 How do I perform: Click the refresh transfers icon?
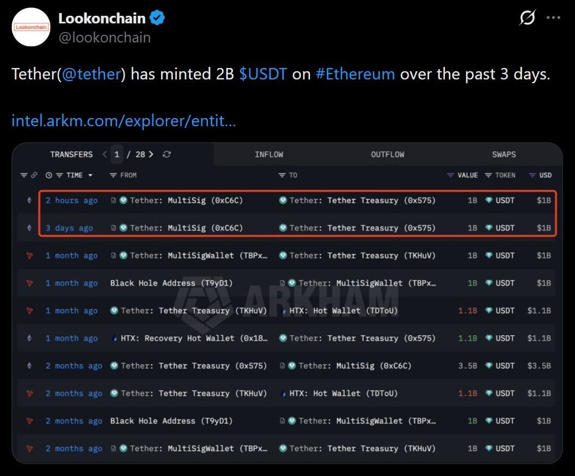tap(167, 154)
